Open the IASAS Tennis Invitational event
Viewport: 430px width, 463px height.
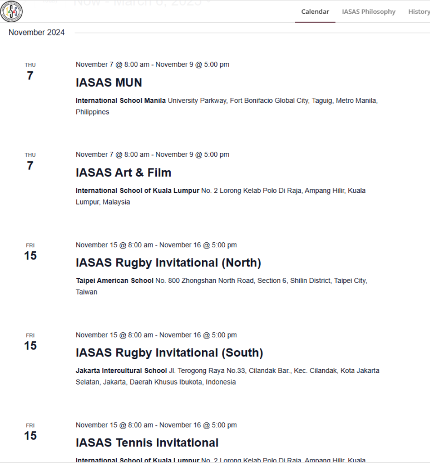point(147,442)
